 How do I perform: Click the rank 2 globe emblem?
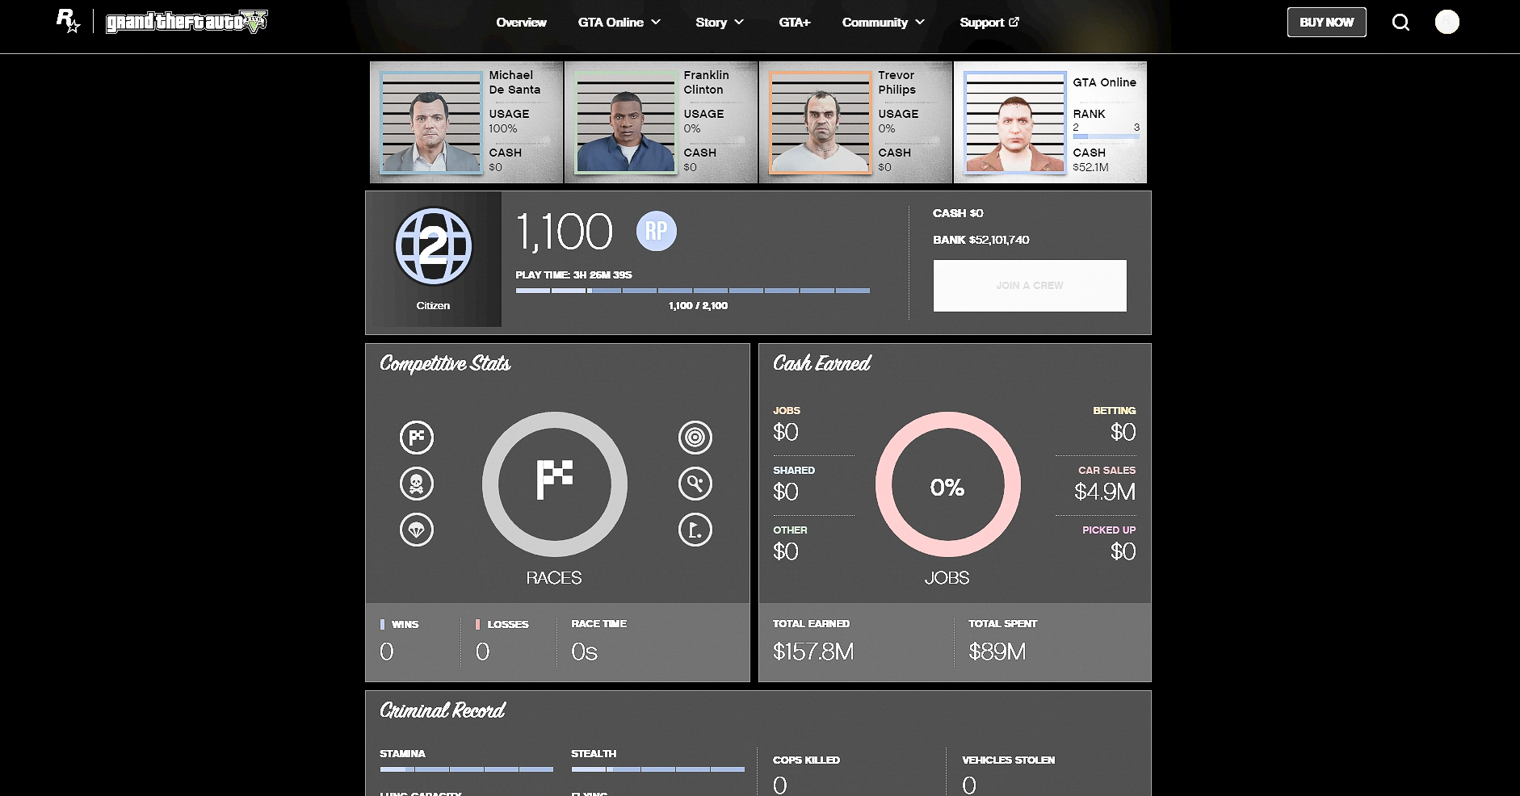[433, 246]
